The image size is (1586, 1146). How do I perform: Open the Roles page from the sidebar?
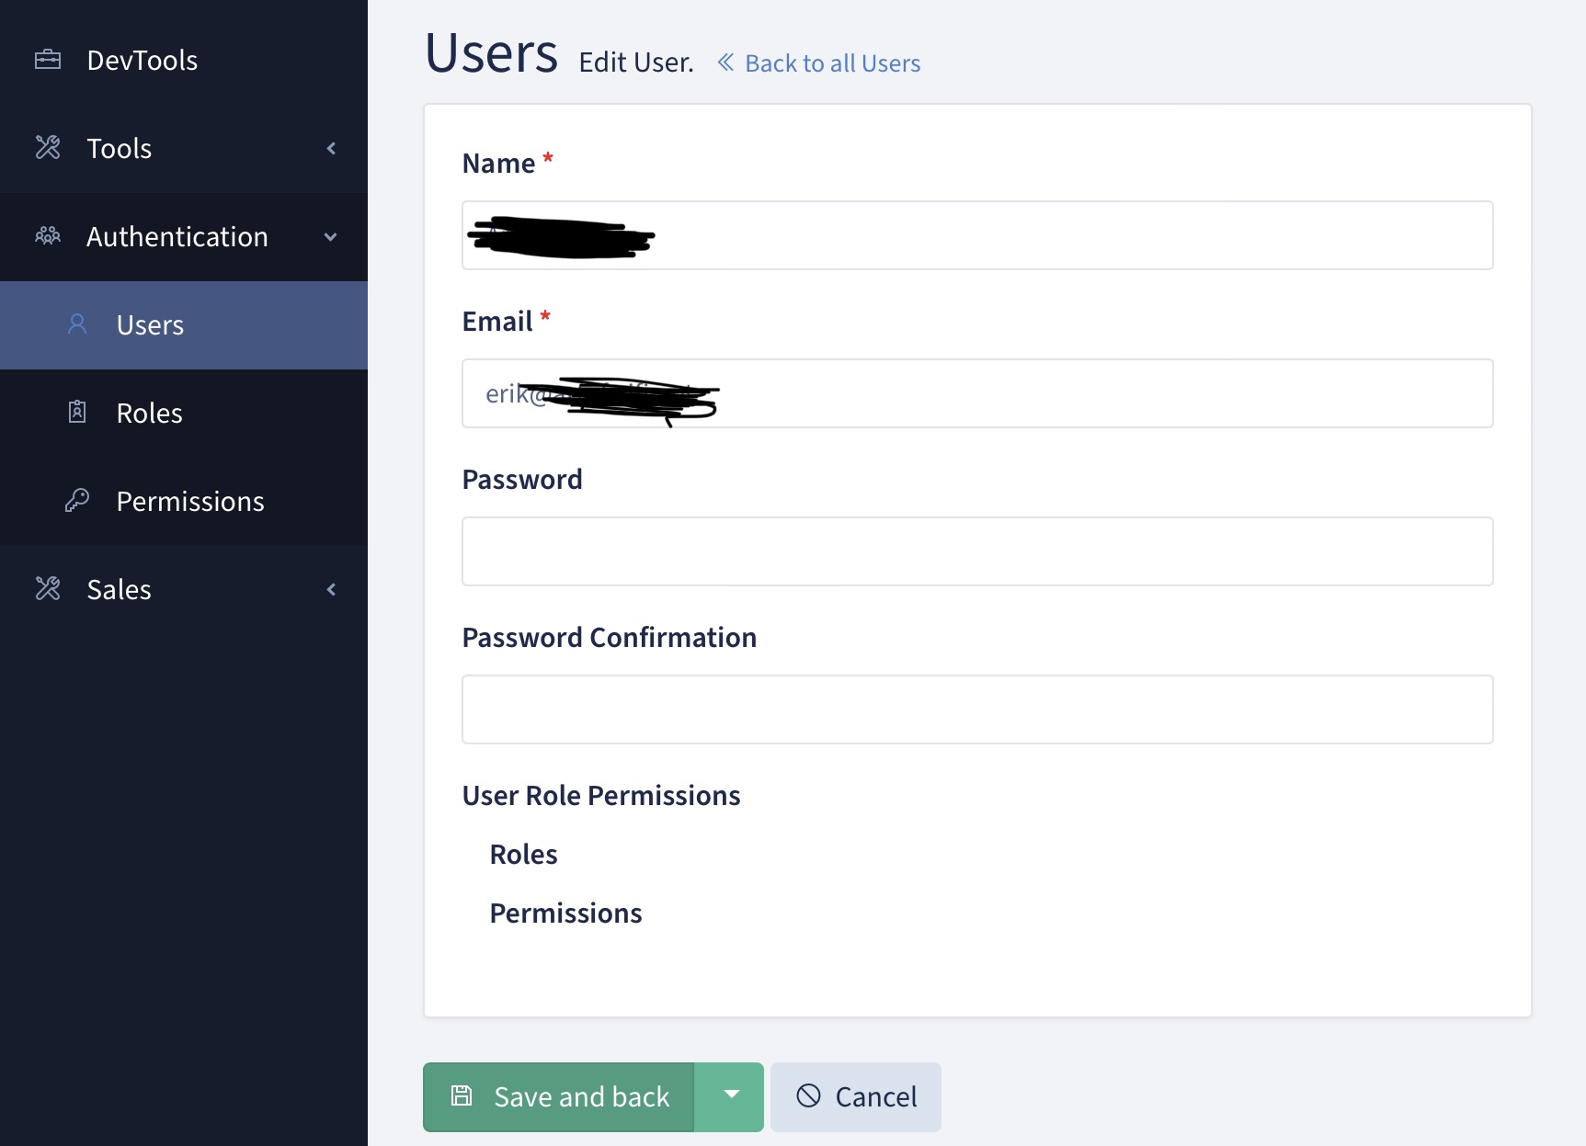(149, 412)
